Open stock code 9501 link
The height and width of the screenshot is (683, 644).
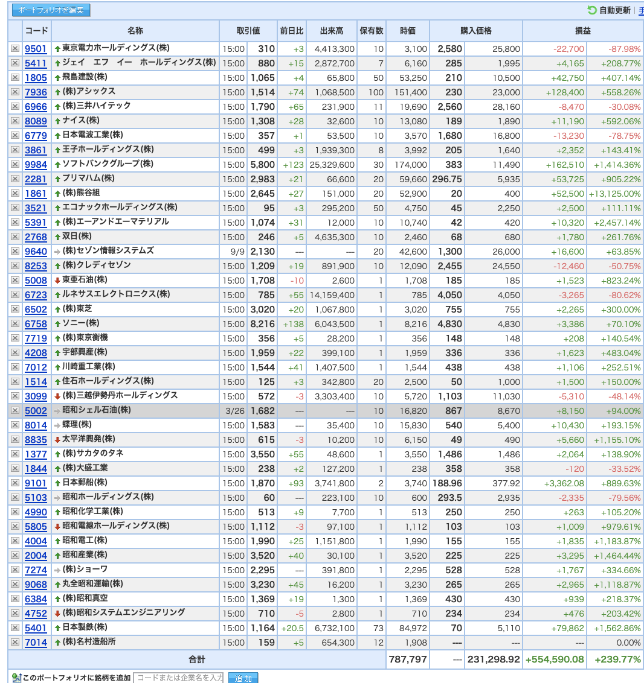(36, 49)
